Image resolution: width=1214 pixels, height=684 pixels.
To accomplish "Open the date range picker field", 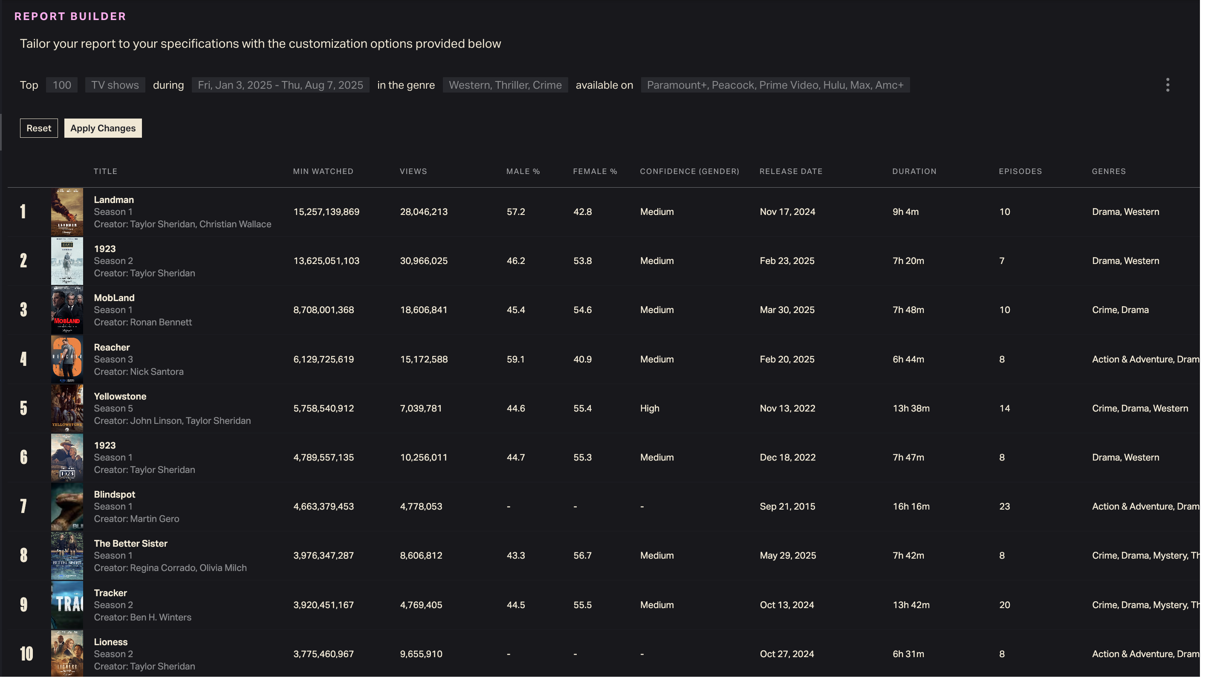I will tap(280, 85).
